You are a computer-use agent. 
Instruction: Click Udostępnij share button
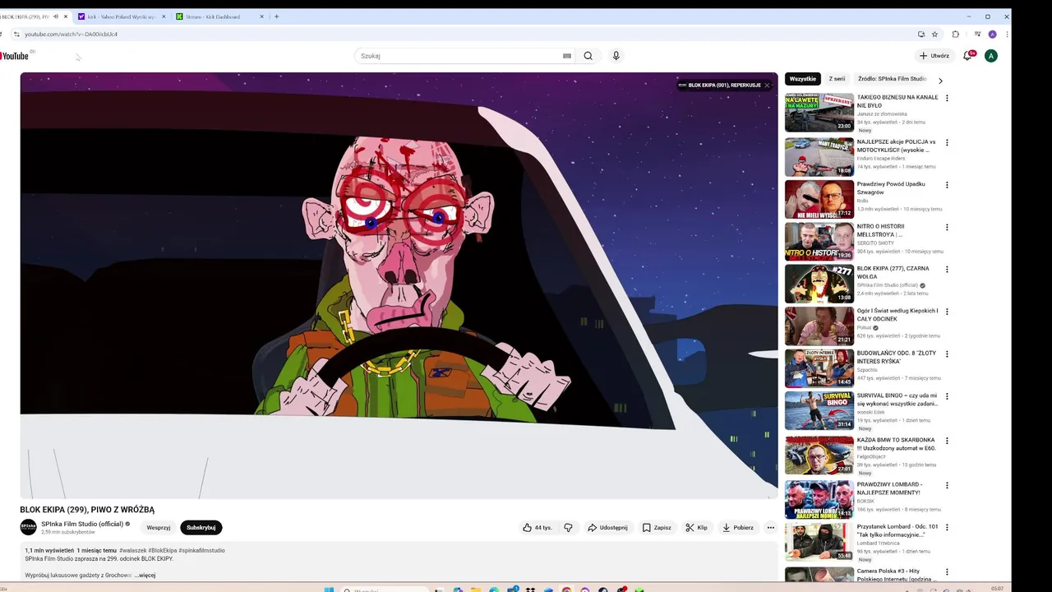(607, 528)
